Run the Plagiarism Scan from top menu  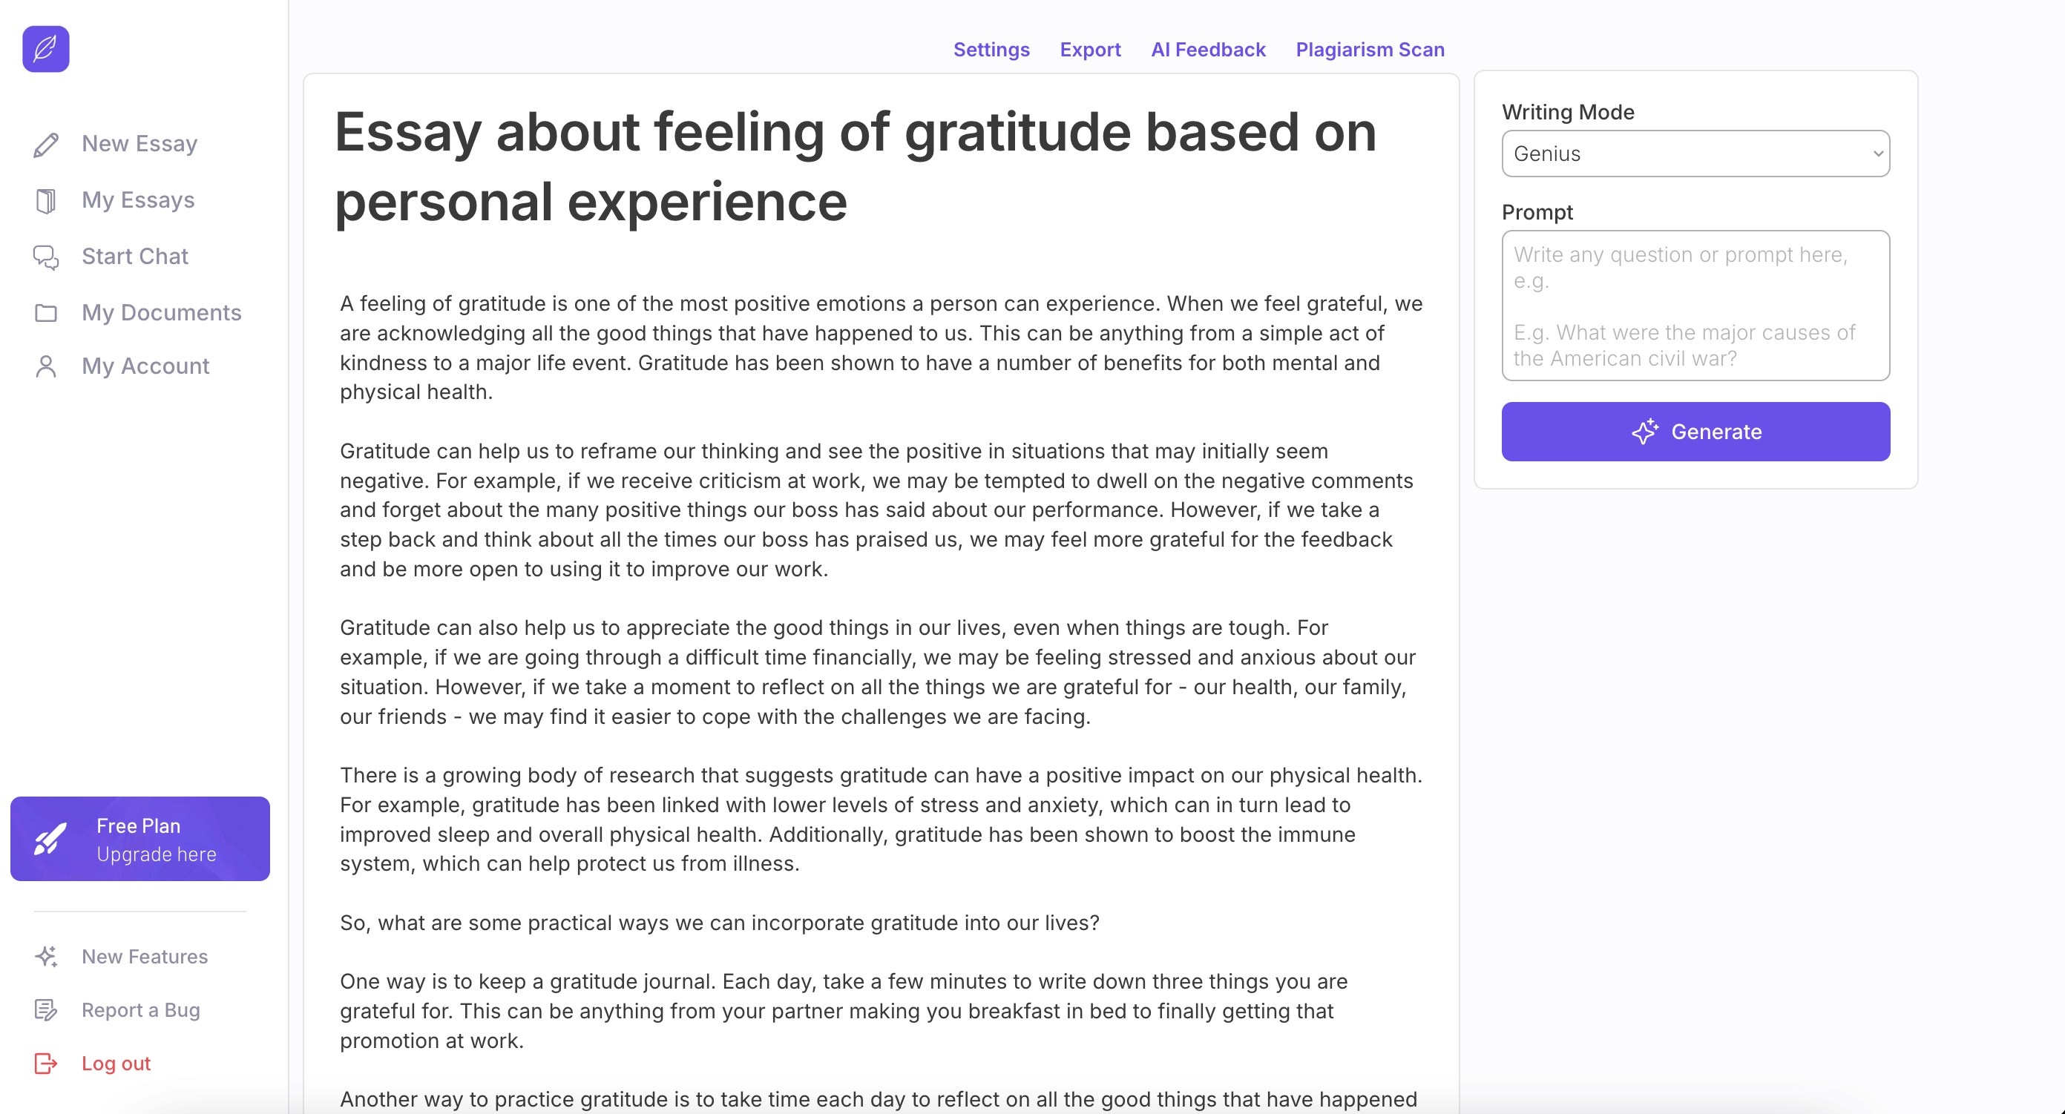pyautogui.click(x=1369, y=50)
